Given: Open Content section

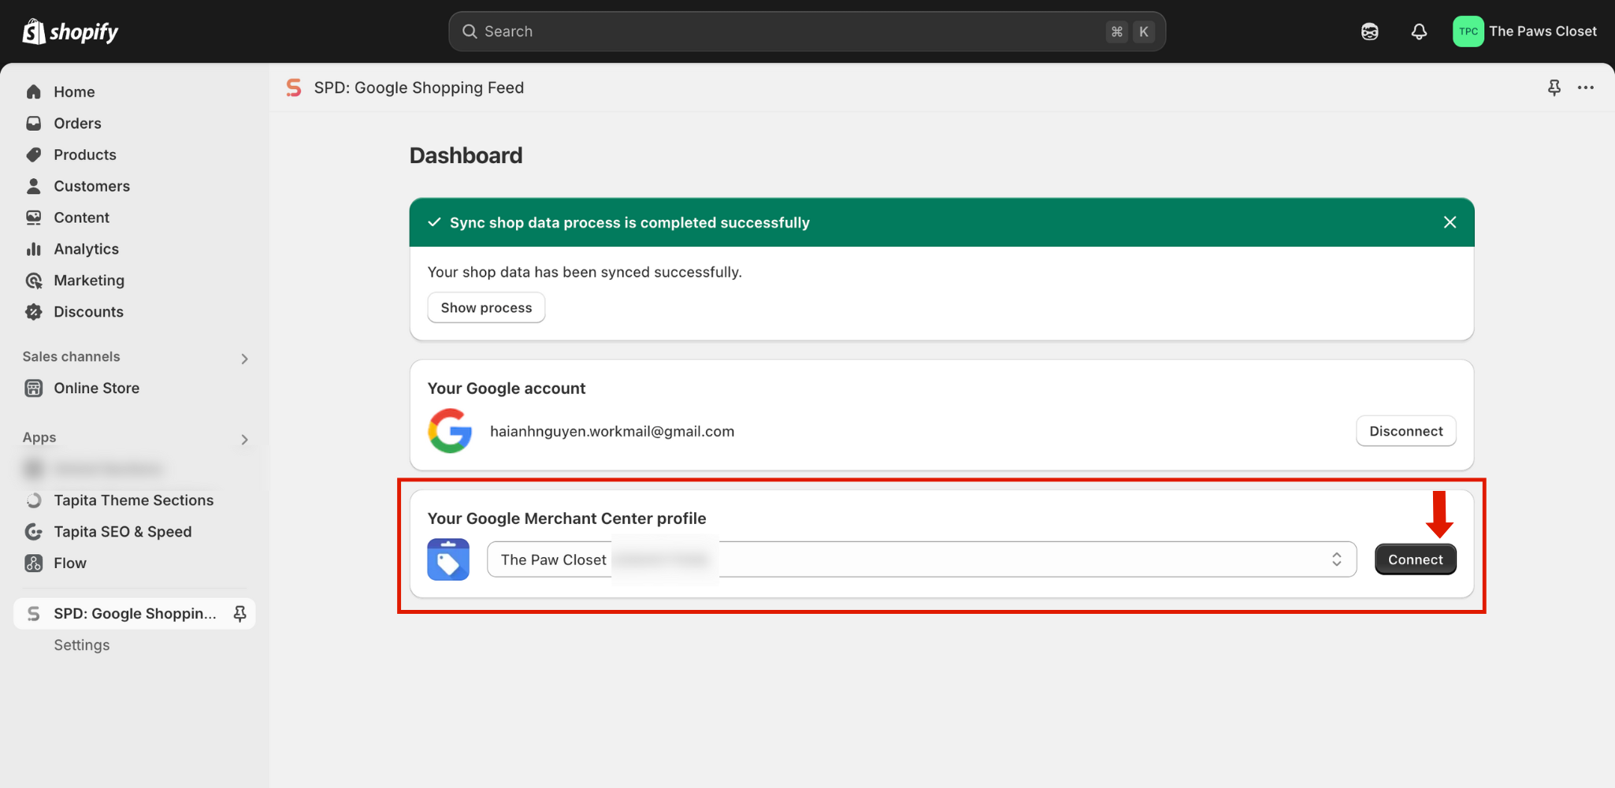Looking at the screenshot, I should click(x=81, y=217).
